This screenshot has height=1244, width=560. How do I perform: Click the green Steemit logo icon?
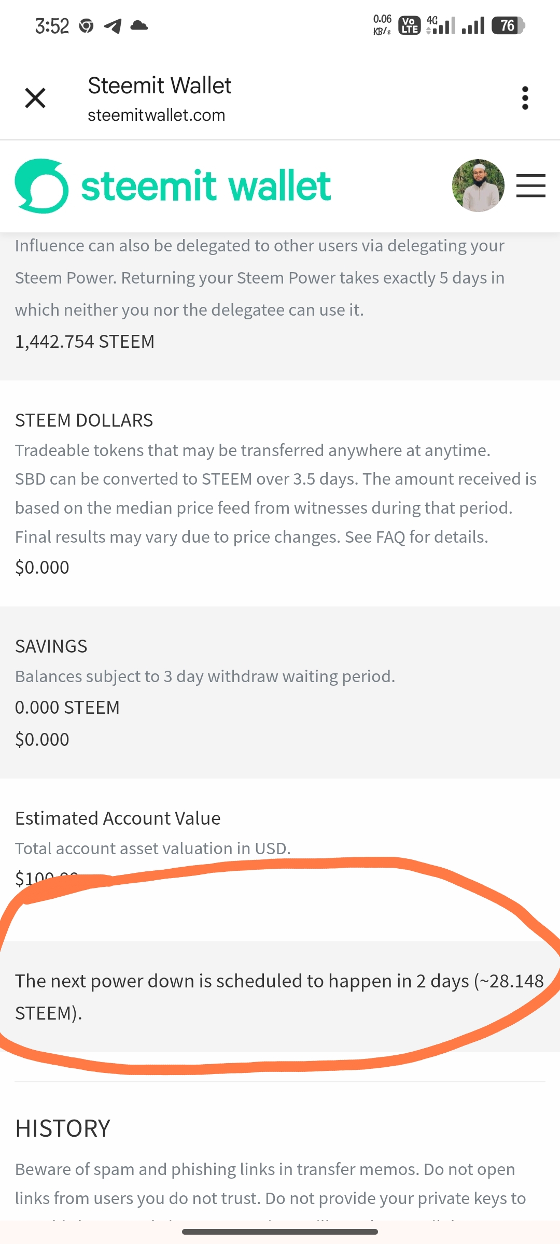pyautogui.click(x=41, y=186)
